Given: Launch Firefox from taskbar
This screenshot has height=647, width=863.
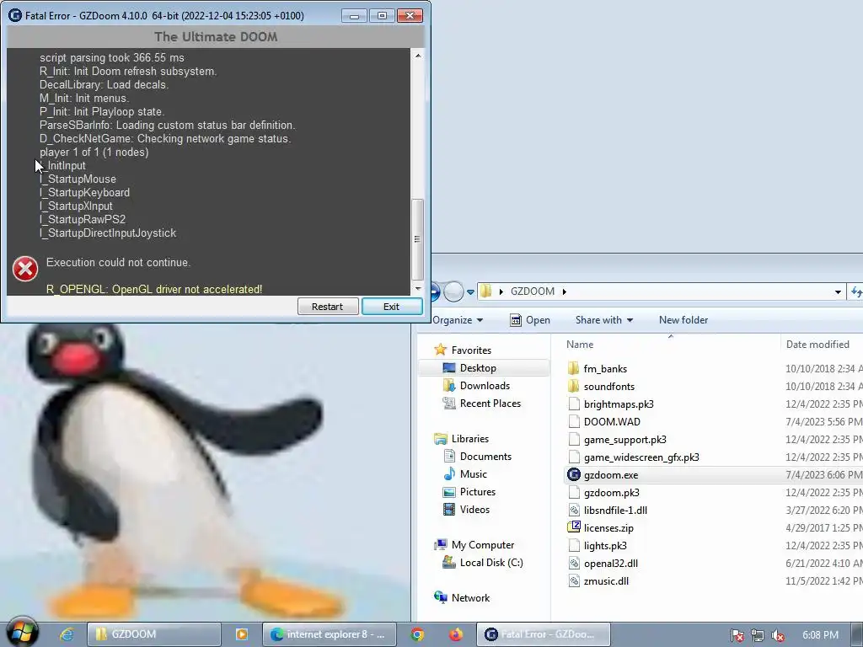Looking at the screenshot, I should pos(455,634).
